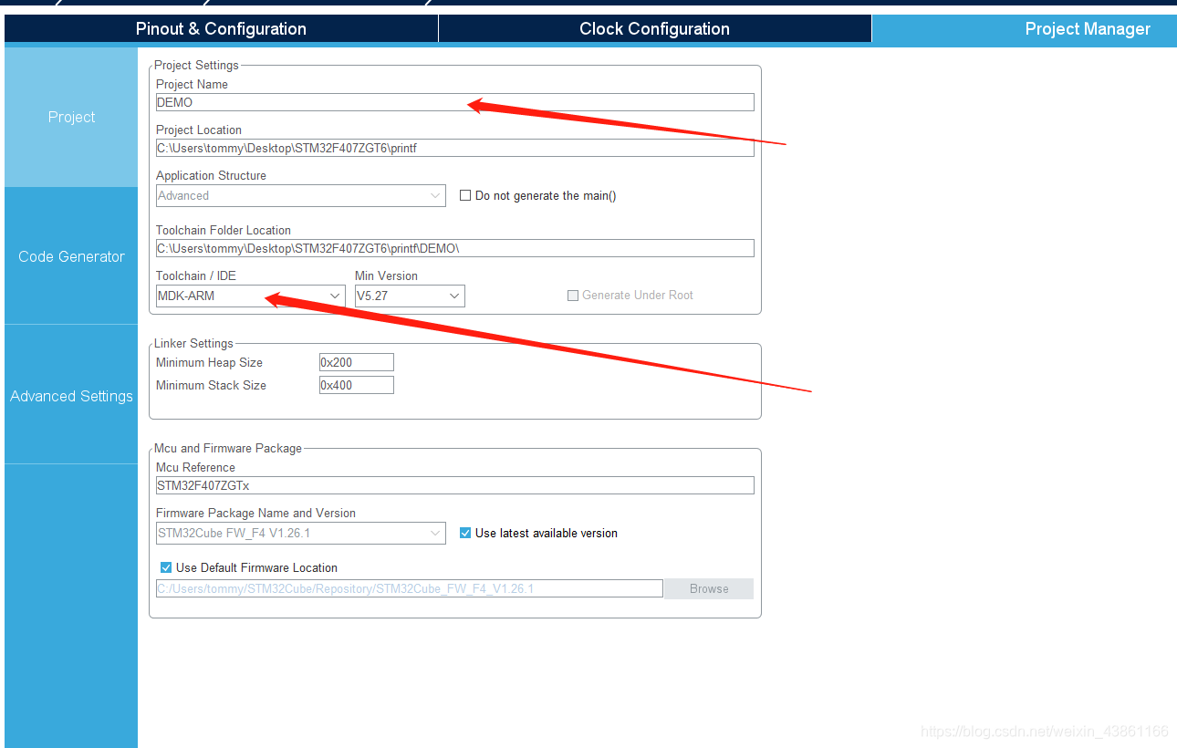Open the Min Version V5.27 dropdown
The width and height of the screenshot is (1177, 748).
tap(410, 296)
